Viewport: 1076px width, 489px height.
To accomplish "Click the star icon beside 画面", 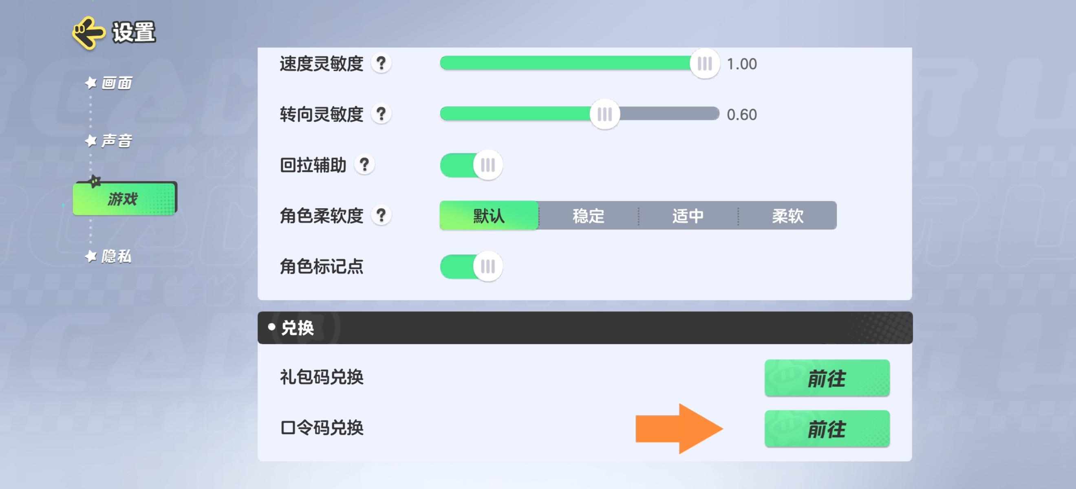I will (90, 83).
